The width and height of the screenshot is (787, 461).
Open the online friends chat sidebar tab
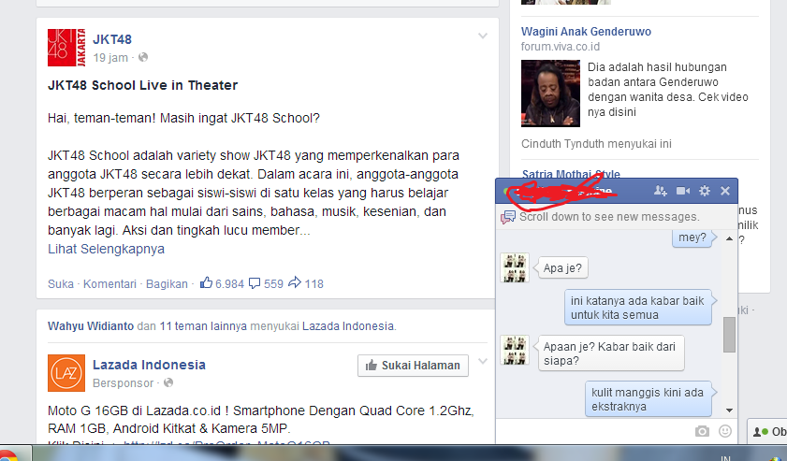767,431
